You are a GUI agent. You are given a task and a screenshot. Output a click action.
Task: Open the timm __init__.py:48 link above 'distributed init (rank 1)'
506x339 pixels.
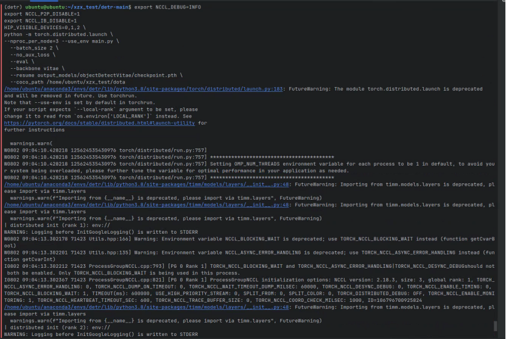[147, 205]
